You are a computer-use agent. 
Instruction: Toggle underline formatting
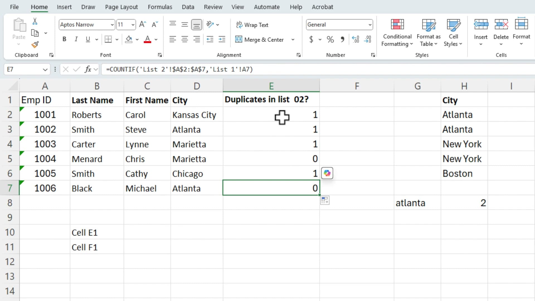point(87,39)
